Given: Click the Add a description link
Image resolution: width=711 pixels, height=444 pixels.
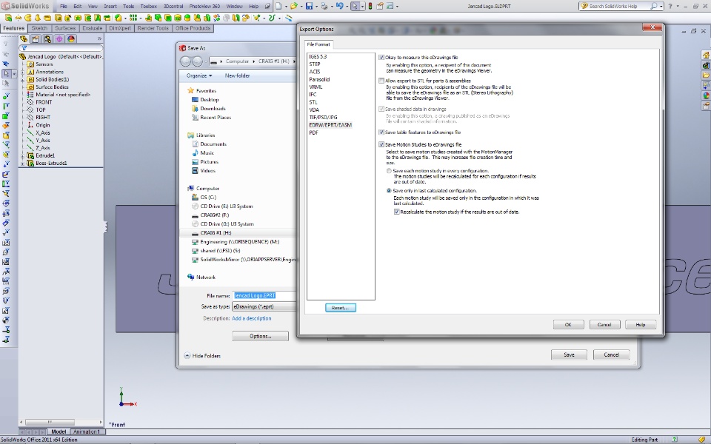Looking at the screenshot, I should click(251, 318).
